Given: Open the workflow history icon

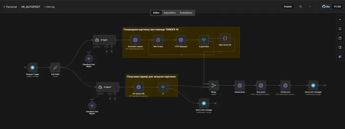Looking at the screenshot, I should coord(301,7).
